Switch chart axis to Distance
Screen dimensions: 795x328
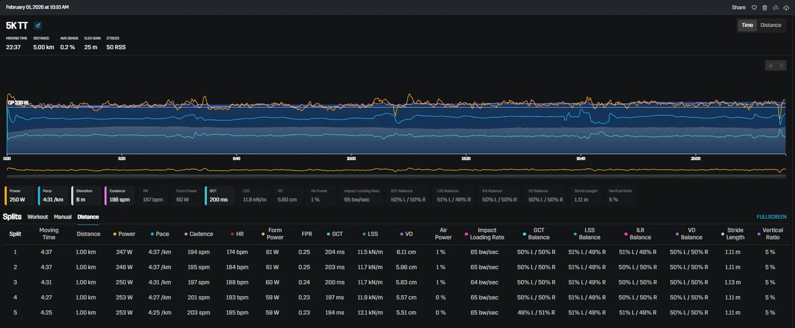point(770,25)
